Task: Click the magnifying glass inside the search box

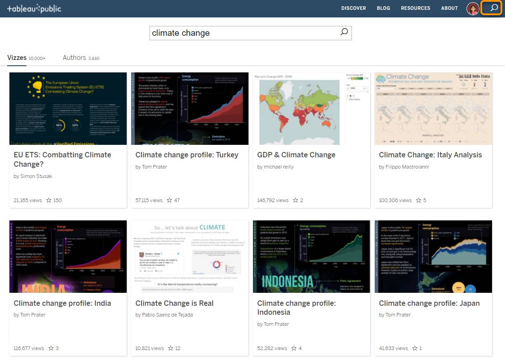Action: (343, 32)
